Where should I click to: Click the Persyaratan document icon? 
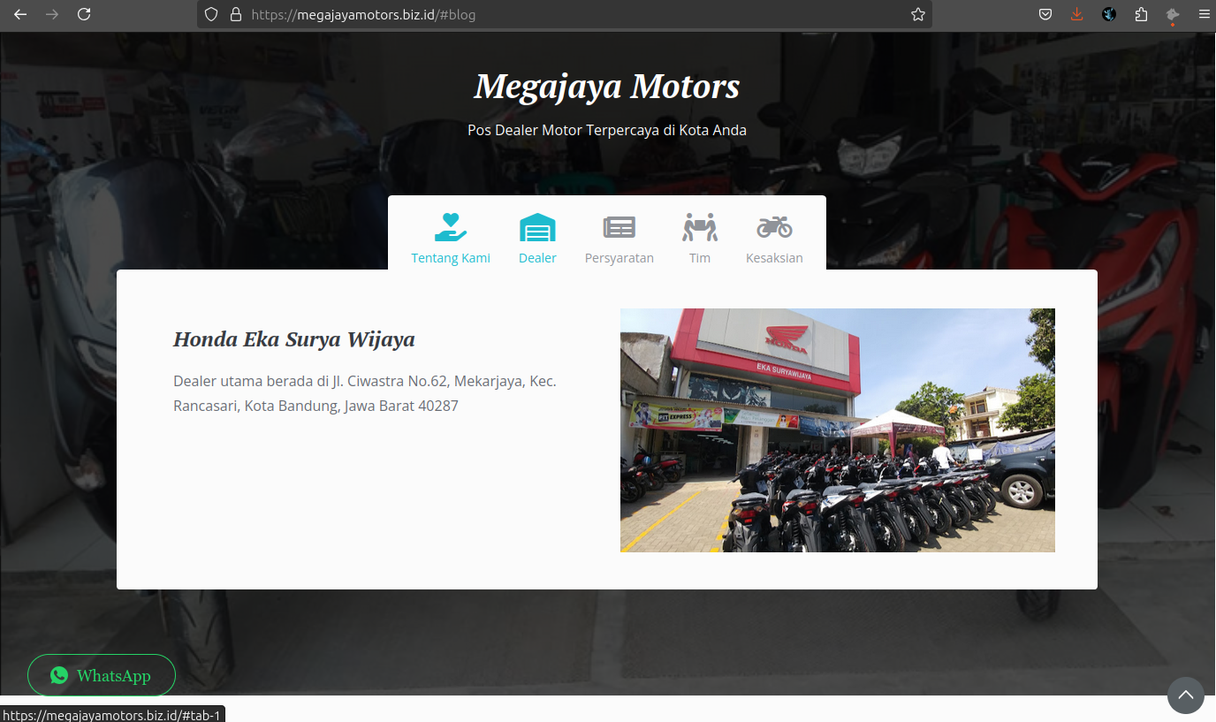tap(619, 227)
